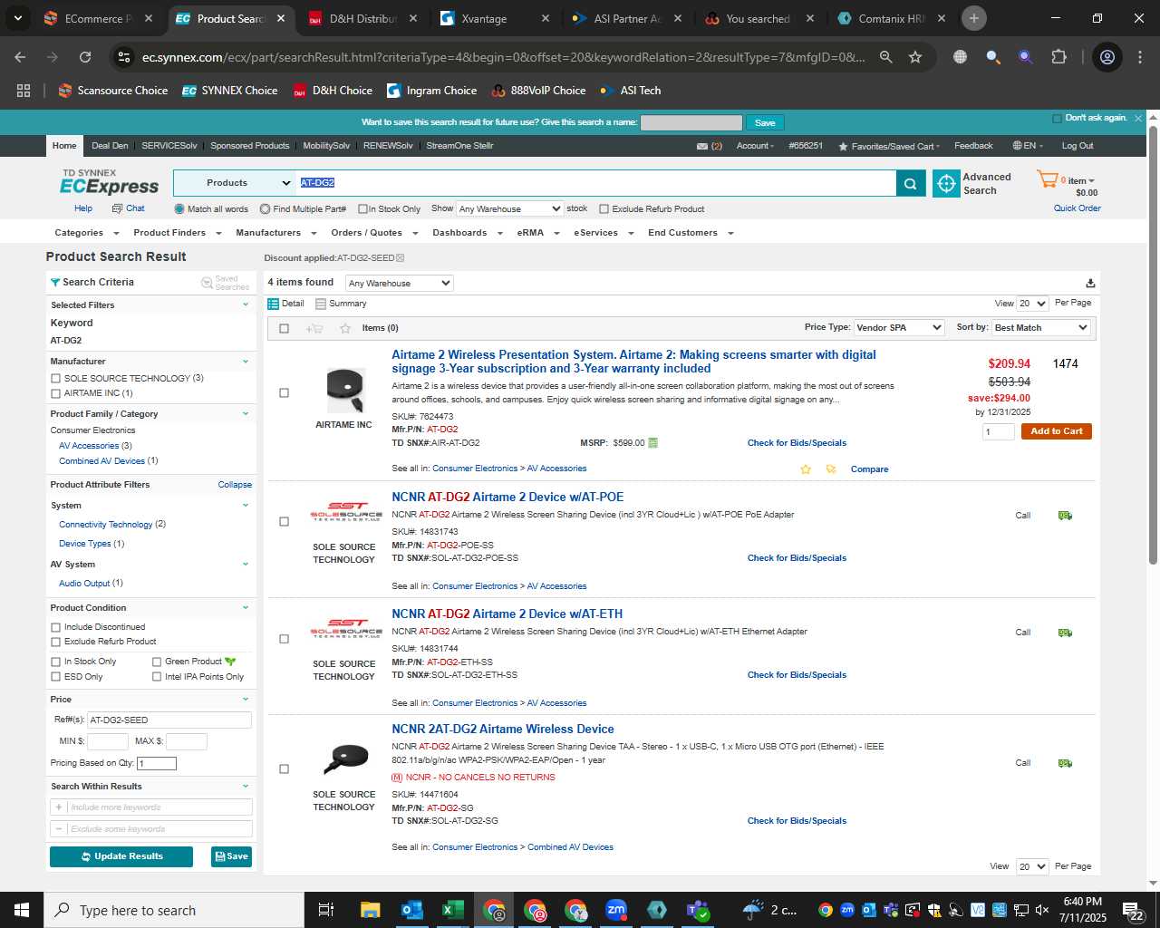Click truck icon for AT-DG2-POE-SS row
Screen dimensions: 1160x928
coord(1065,516)
